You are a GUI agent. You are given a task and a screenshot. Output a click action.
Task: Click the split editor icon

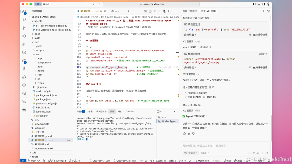click(170, 11)
